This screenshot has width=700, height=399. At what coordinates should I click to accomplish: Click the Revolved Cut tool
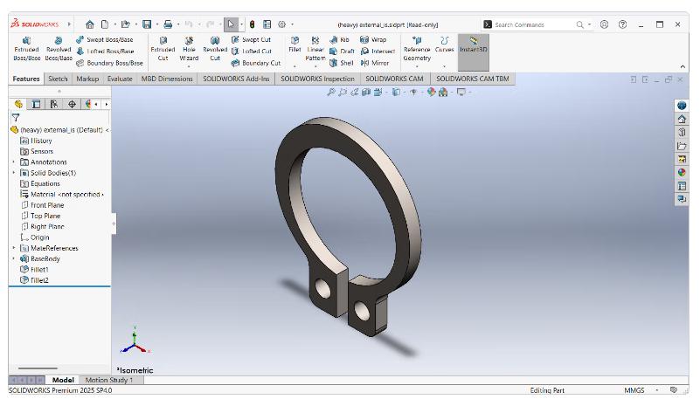coord(215,50)
